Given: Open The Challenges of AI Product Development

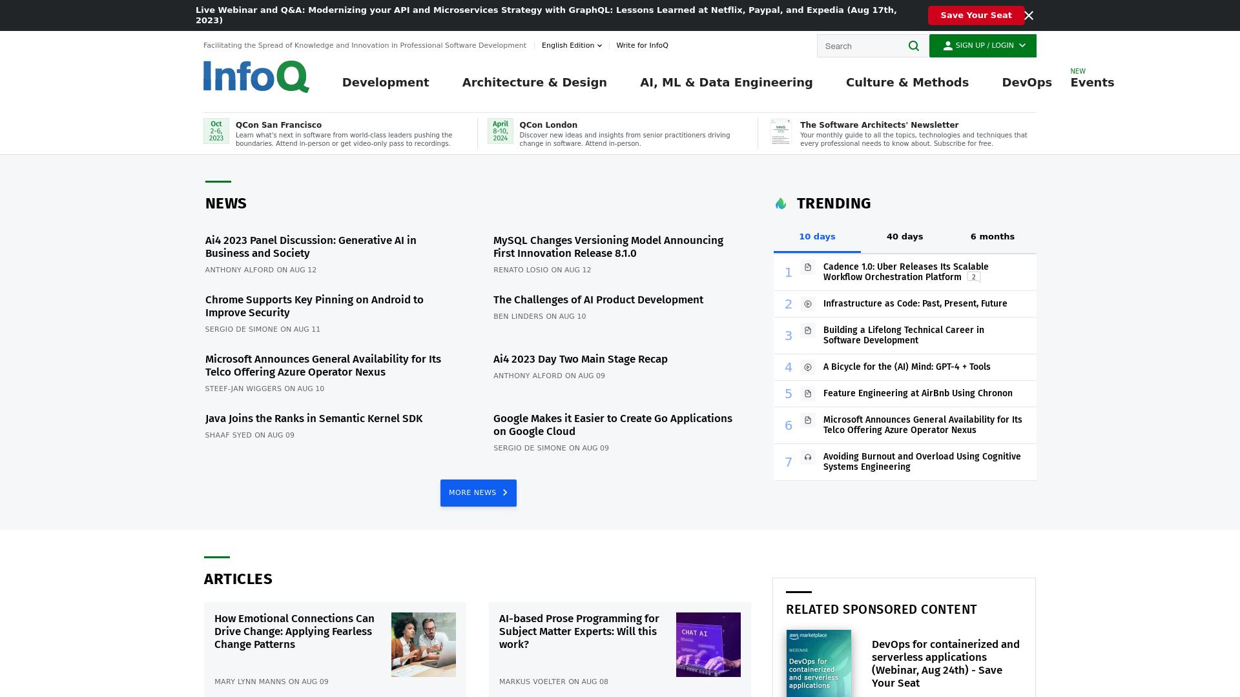Looking at the screenshot, I should click(x=598, y=300).
